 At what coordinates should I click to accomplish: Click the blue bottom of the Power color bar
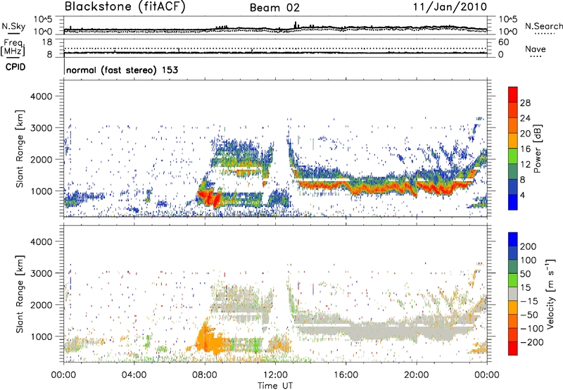coord(513,203)
